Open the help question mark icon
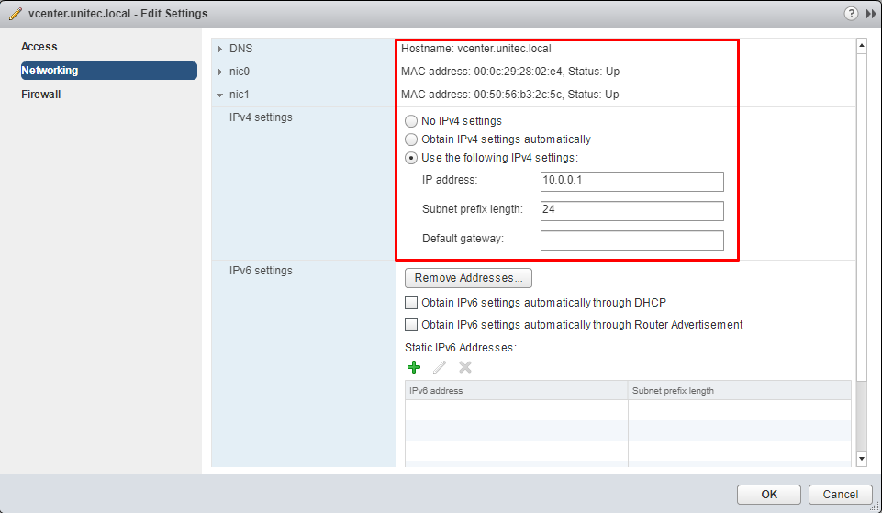Screen dimensions: 882x513 click(x=851, y=14)
